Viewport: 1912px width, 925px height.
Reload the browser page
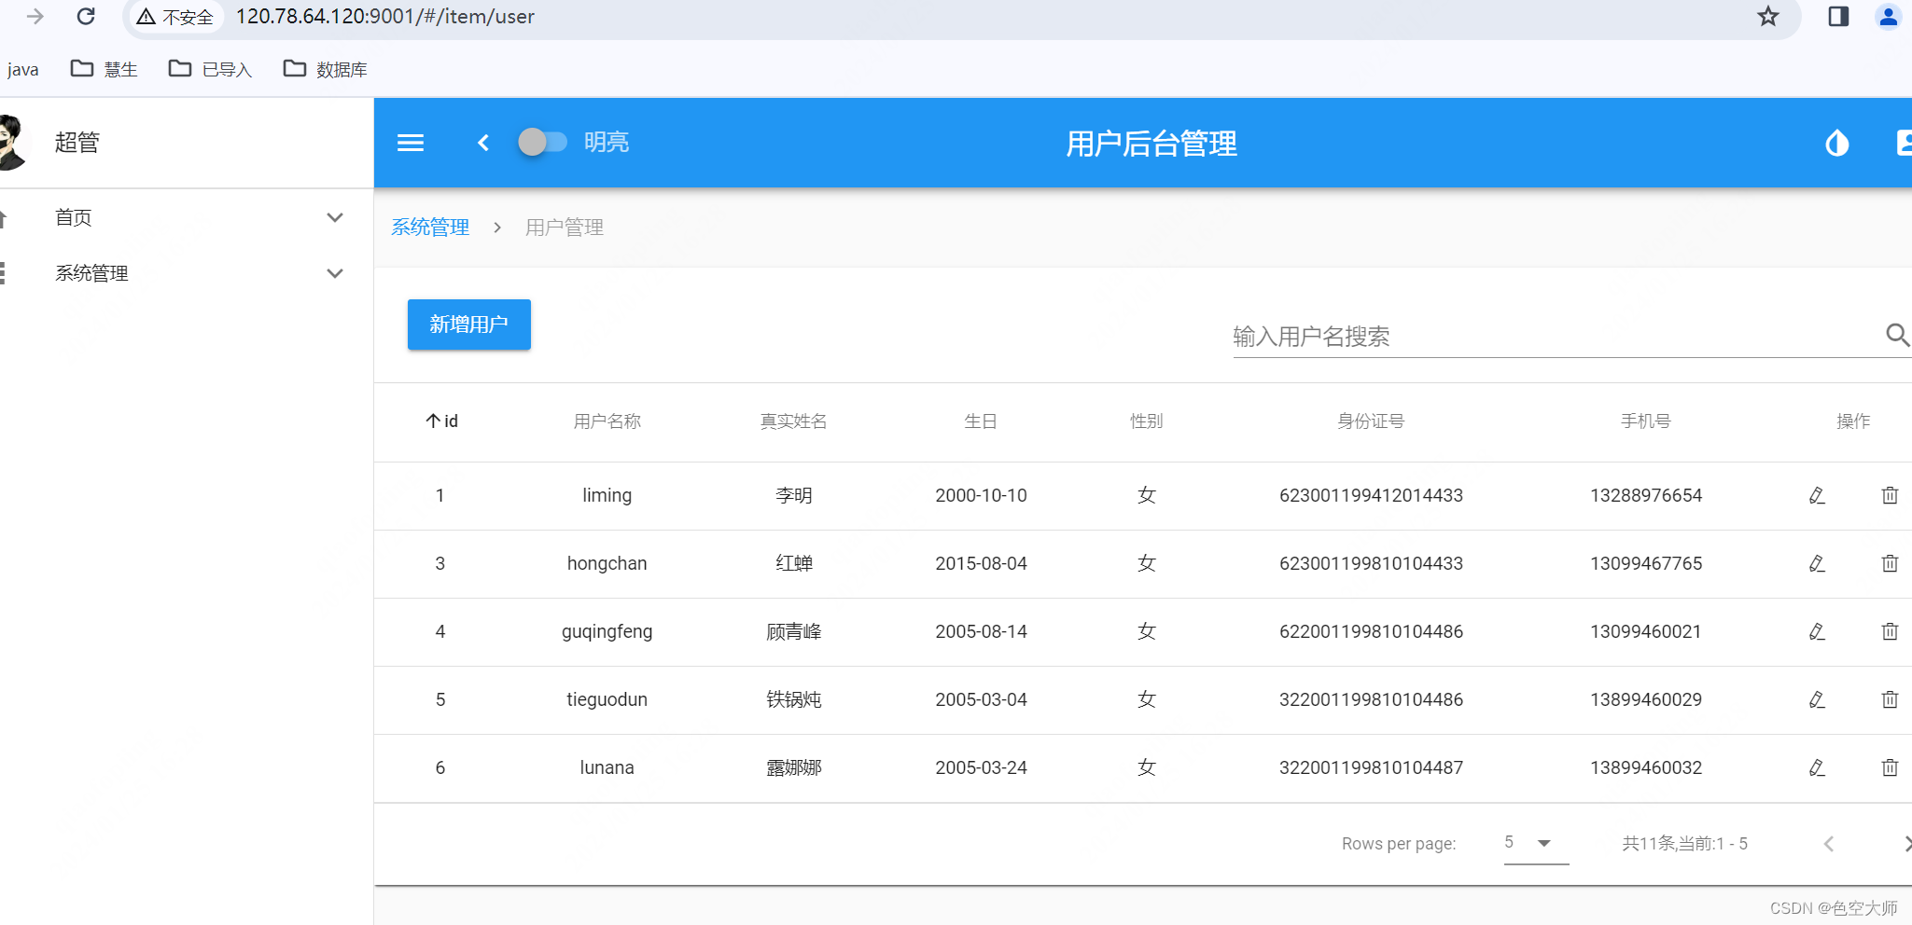(86, 16)
